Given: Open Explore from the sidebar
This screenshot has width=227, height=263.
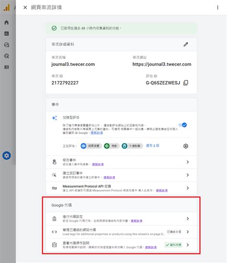Looking at the screenshot, I should point(7,45).
